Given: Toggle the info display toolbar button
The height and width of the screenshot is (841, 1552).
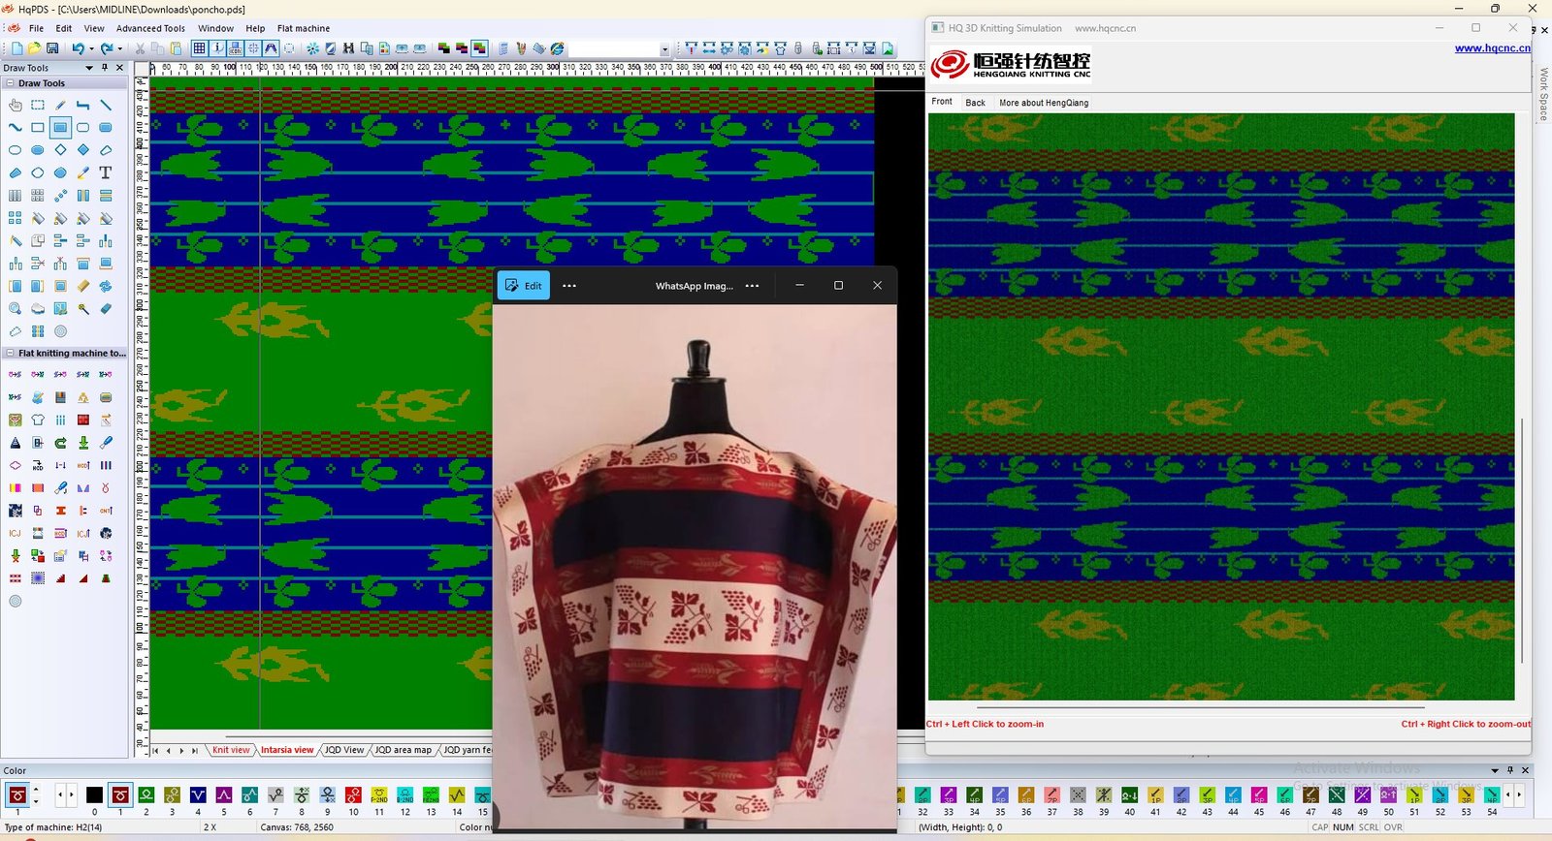Looking at the screenshot, I should pyautogui.click(x=217, y=48).
